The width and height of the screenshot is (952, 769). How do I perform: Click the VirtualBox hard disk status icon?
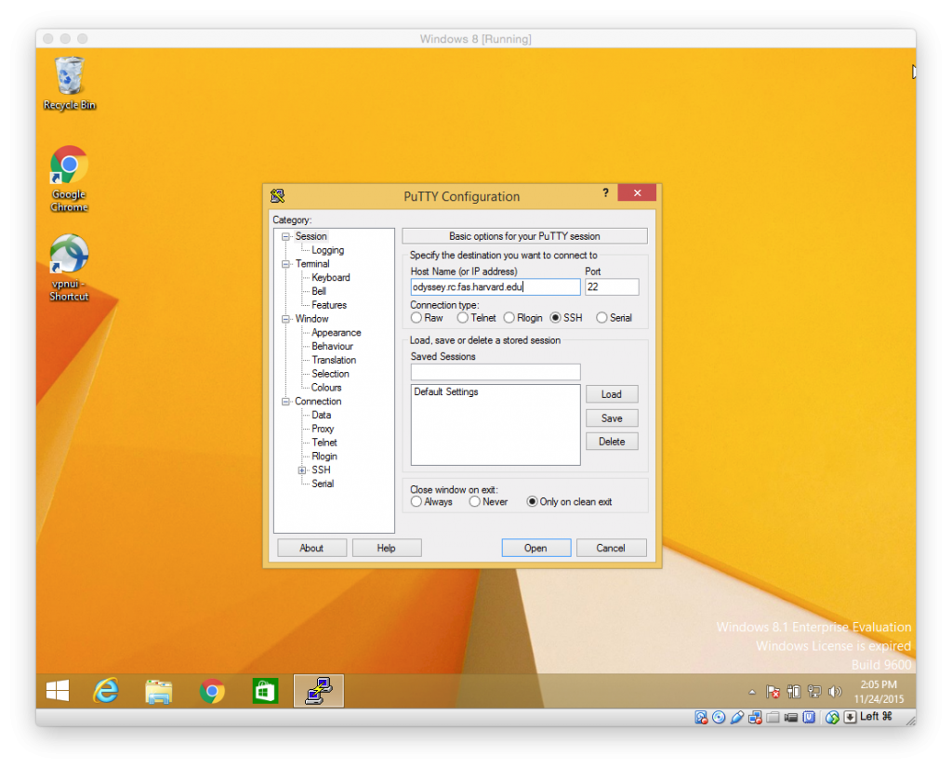point(701,718)
